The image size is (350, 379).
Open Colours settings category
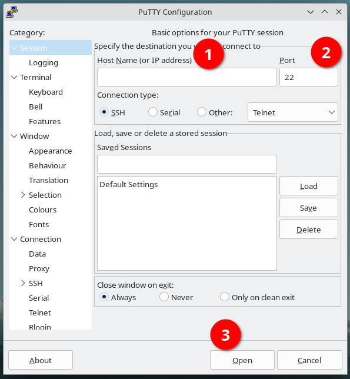pos(43,210)
